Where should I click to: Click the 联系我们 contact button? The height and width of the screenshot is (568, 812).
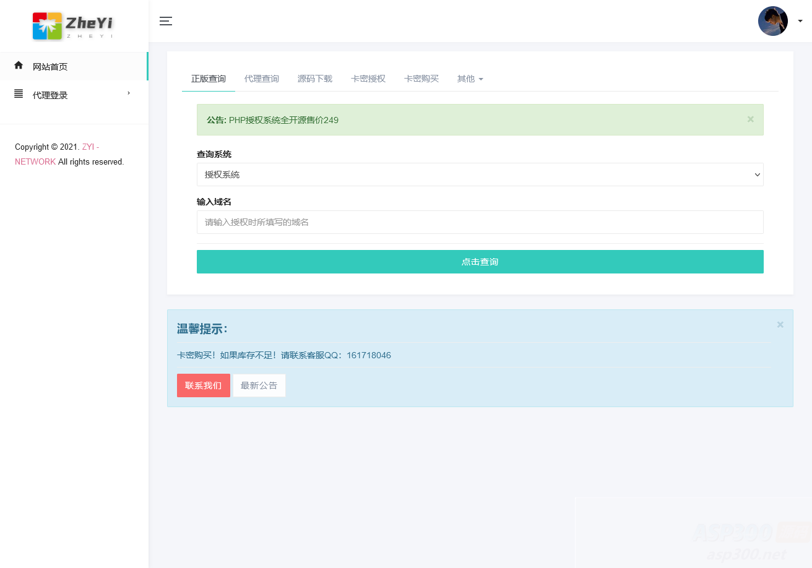[203, 385]
